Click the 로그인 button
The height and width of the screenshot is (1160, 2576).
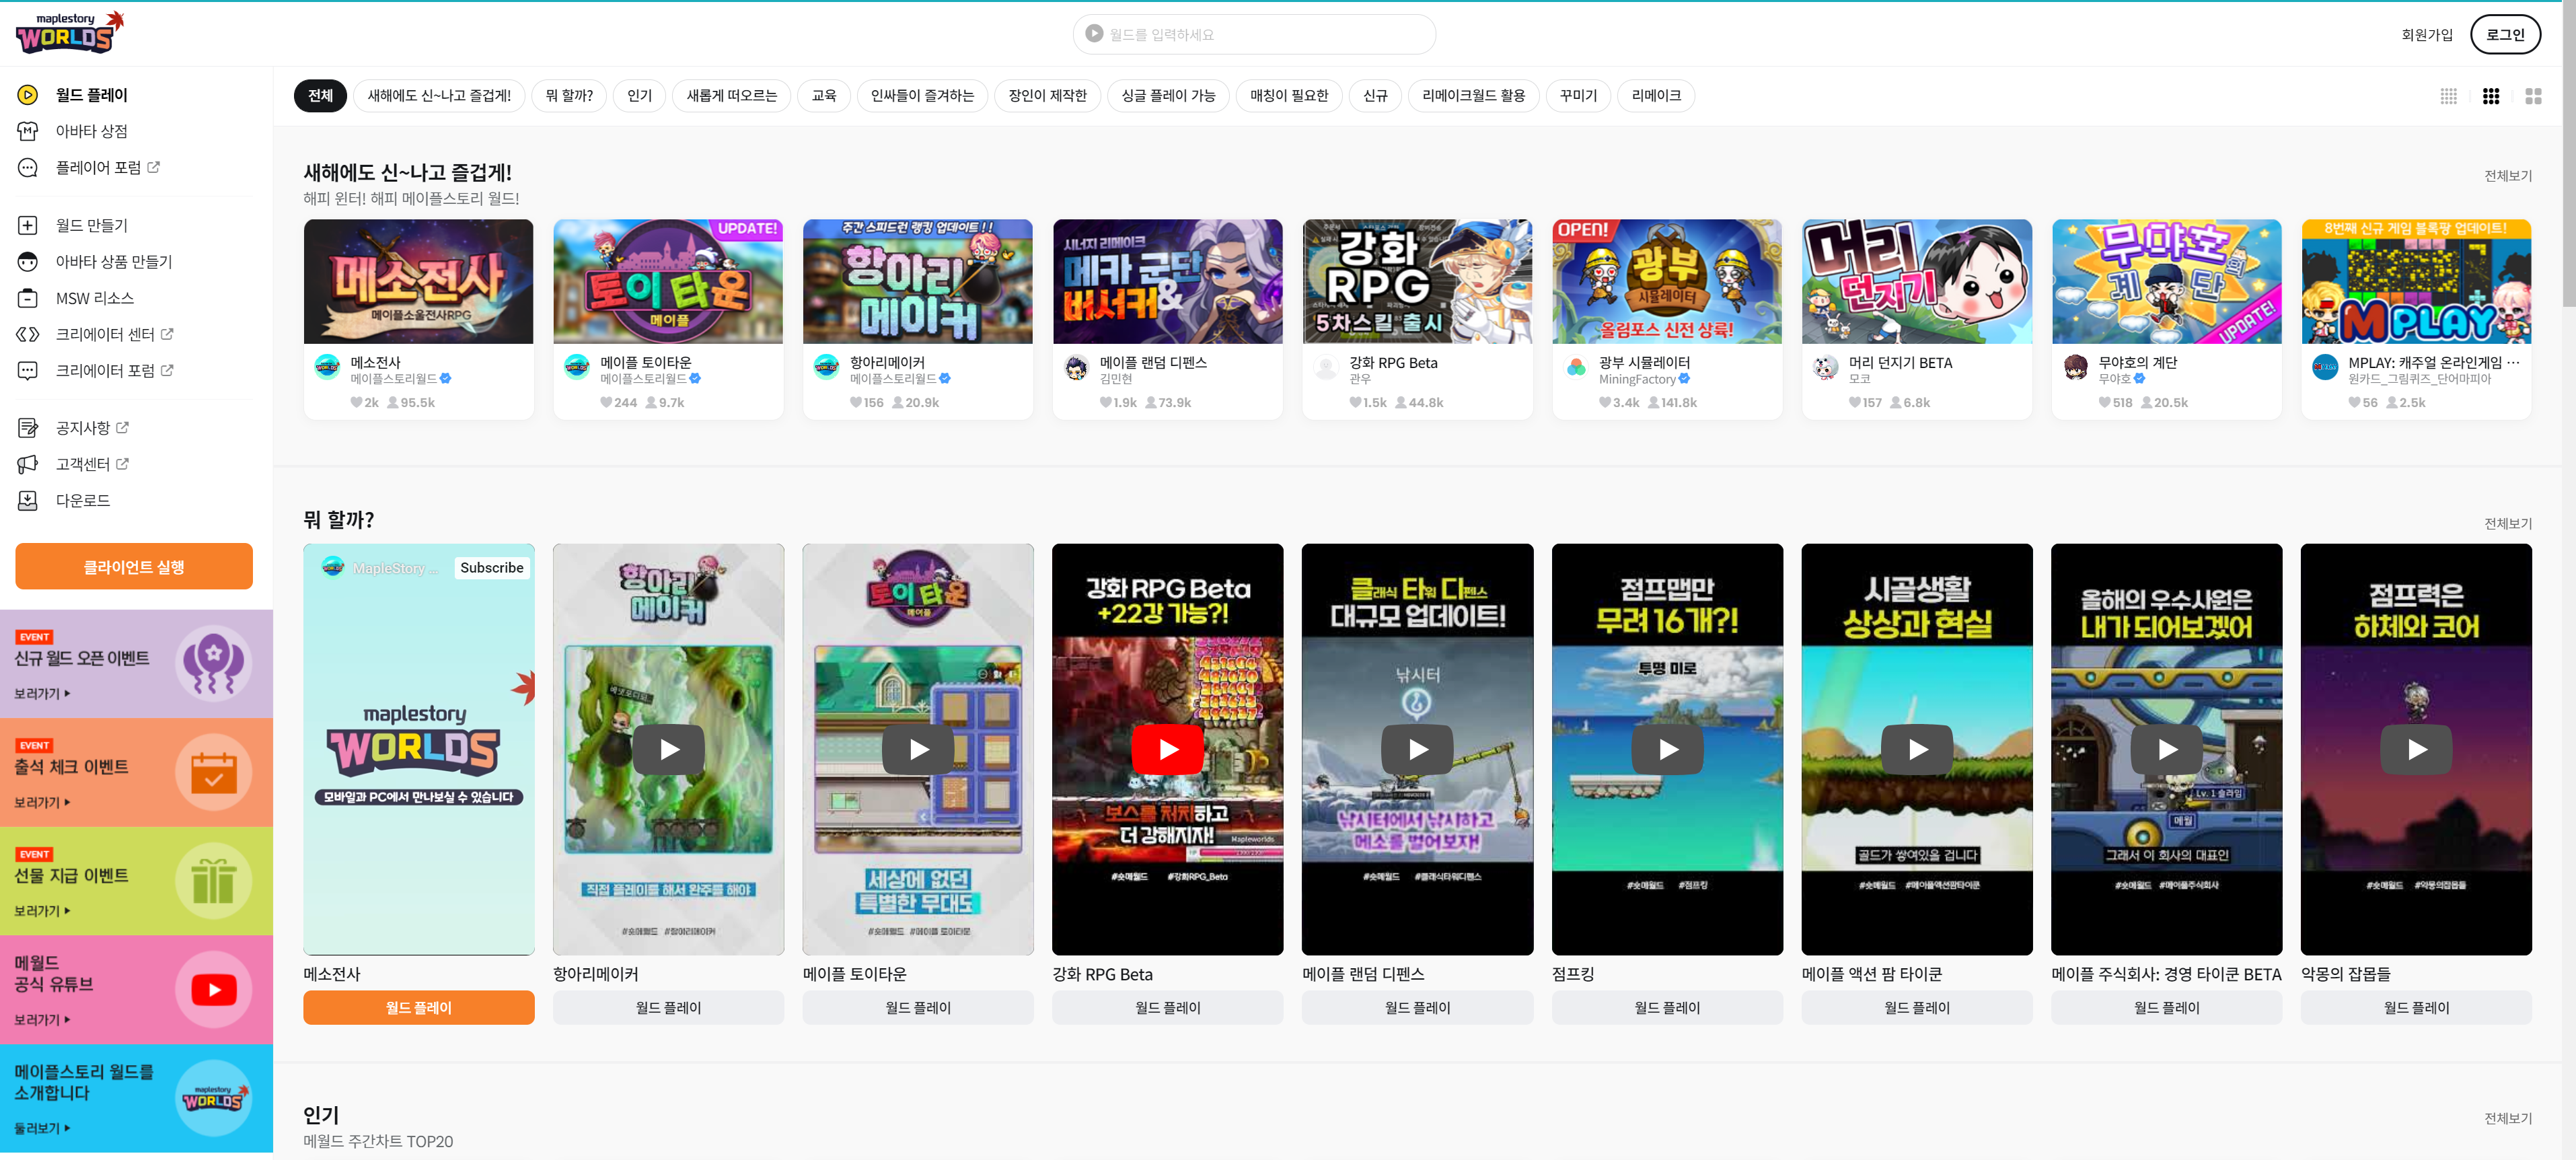(x=2504, y=34)
